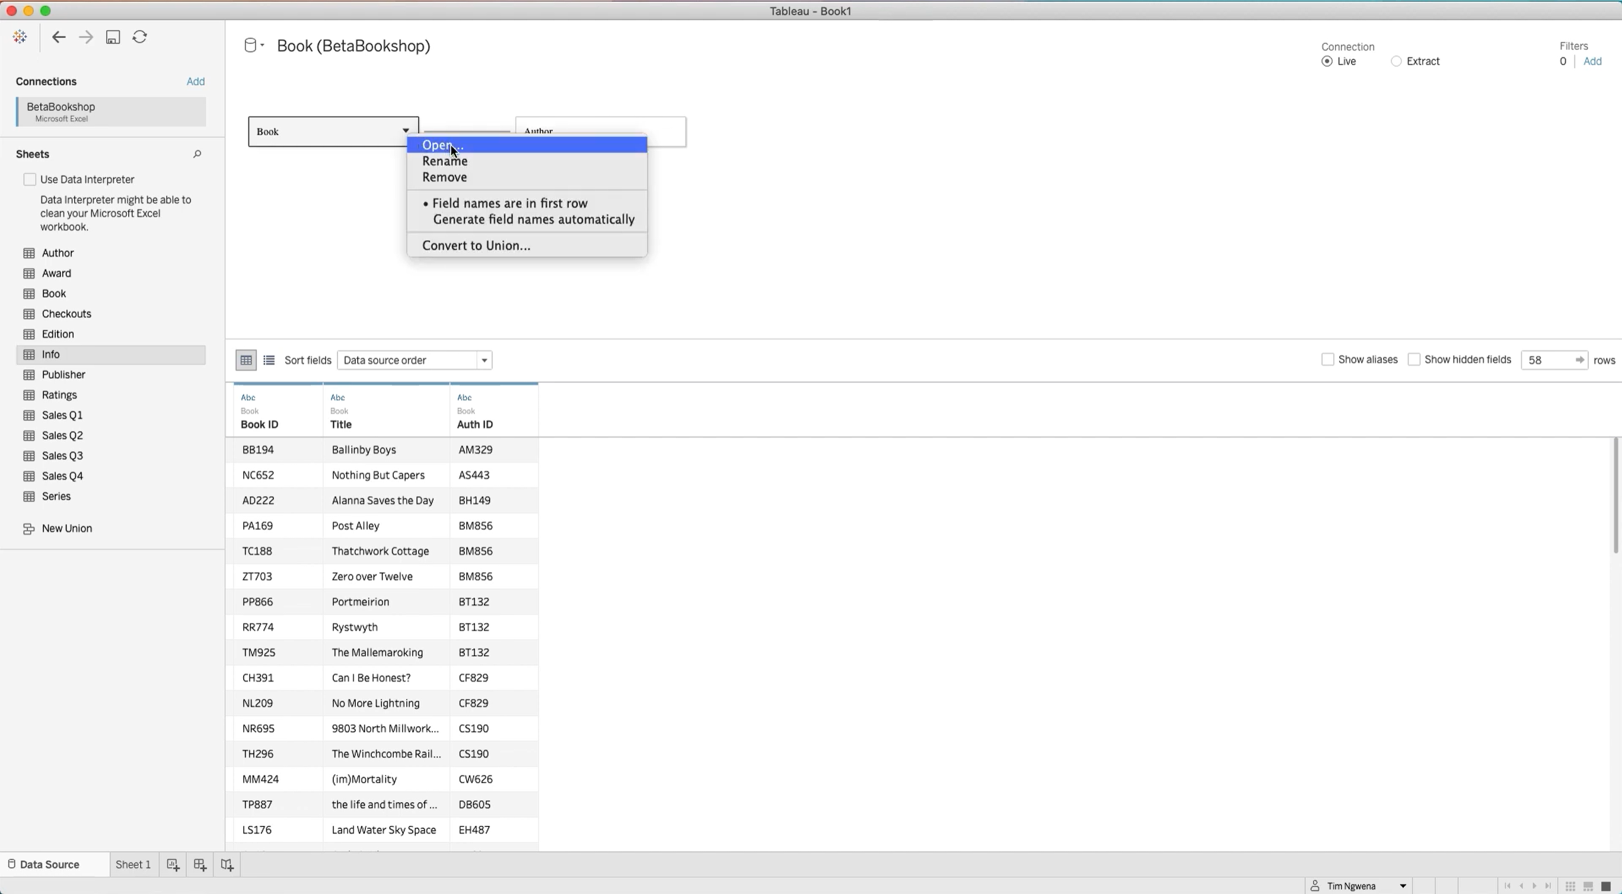Choose Open... in the context menu

(527, 145)
